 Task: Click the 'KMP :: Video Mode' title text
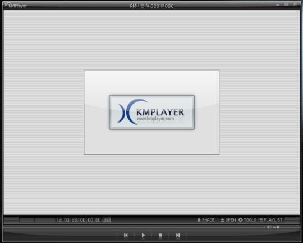[151, 6]
